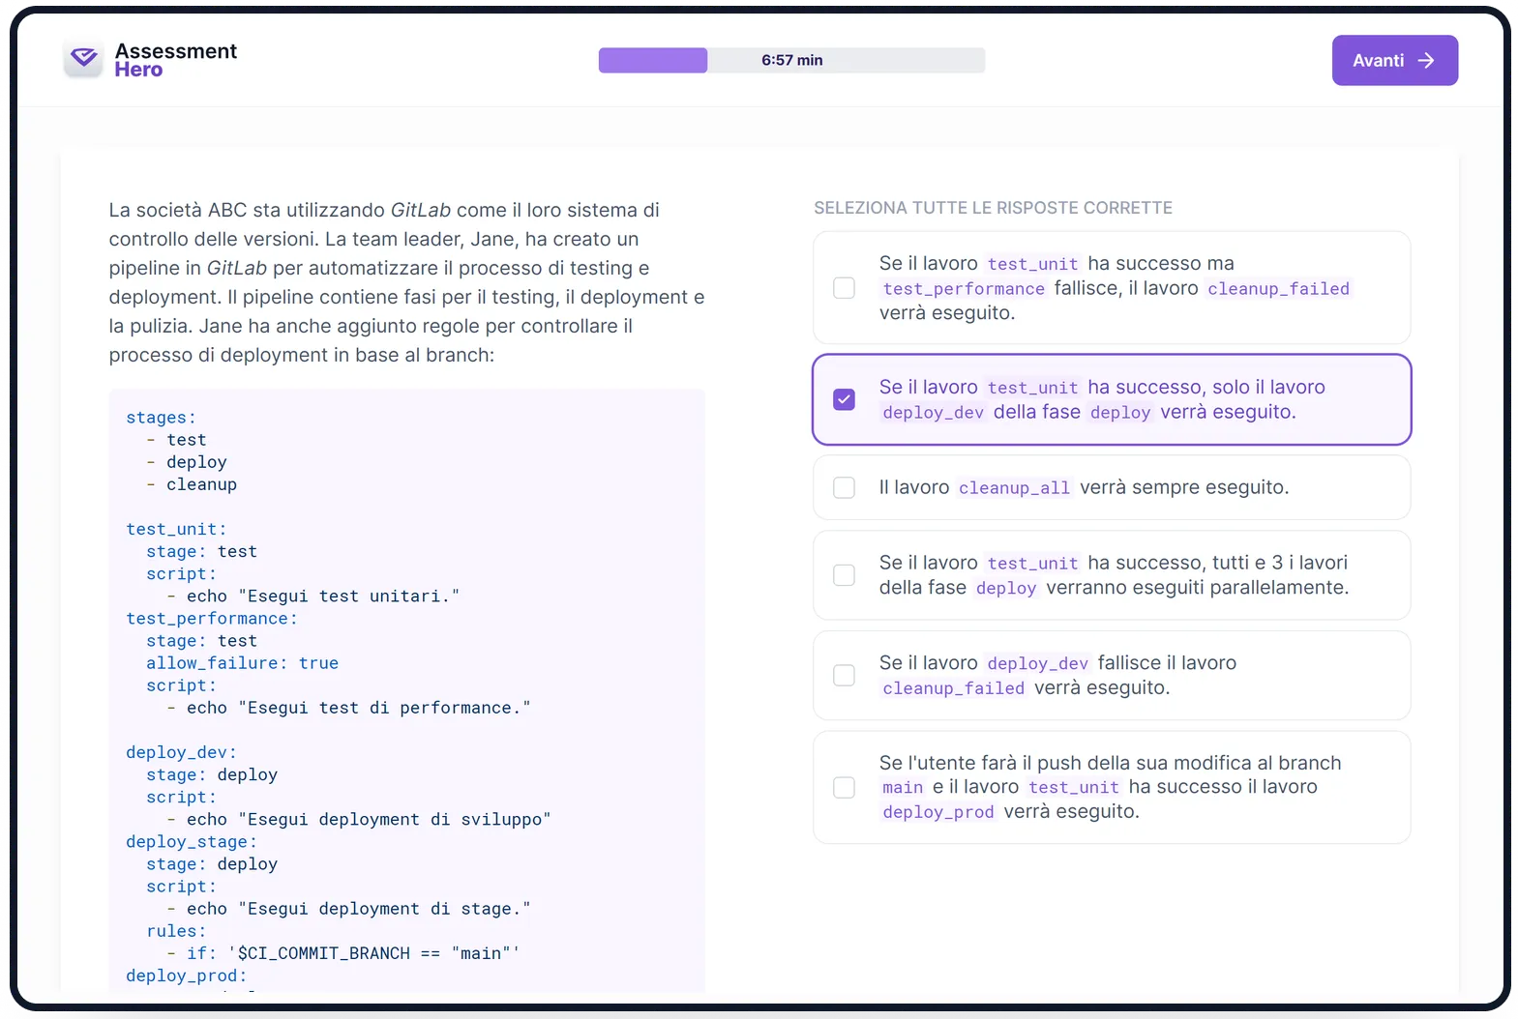Click the 'deploy_prod' code tag in last answer
Viewport: 1518px width, 1019px height.
938,812
